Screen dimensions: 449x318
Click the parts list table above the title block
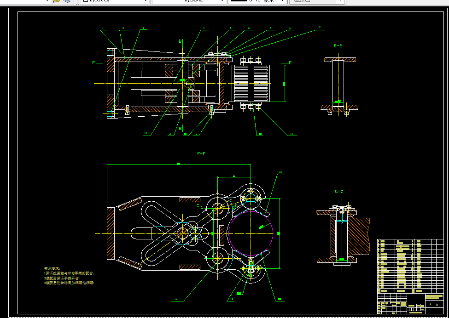(x=410, y=266)
